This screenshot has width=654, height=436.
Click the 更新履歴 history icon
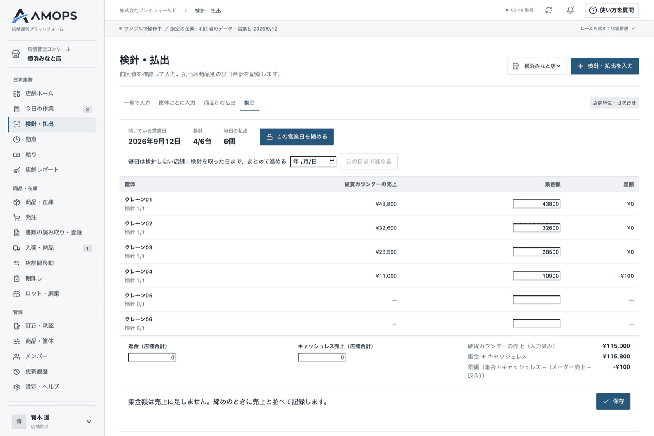click(17, 372)
